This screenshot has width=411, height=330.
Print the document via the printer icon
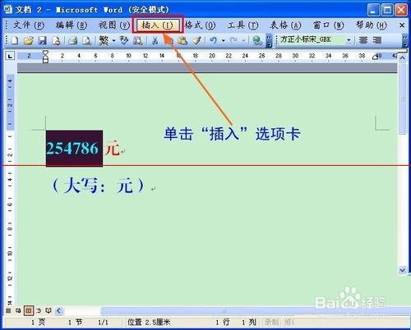click(x=73, y=40)
